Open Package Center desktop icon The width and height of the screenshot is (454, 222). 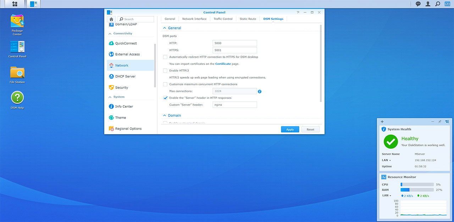click(17, 22)
